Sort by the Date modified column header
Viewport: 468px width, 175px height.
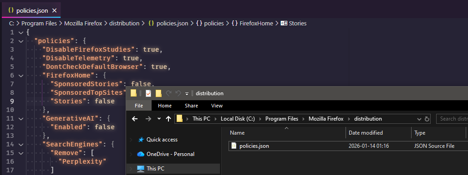coord(378,133)
